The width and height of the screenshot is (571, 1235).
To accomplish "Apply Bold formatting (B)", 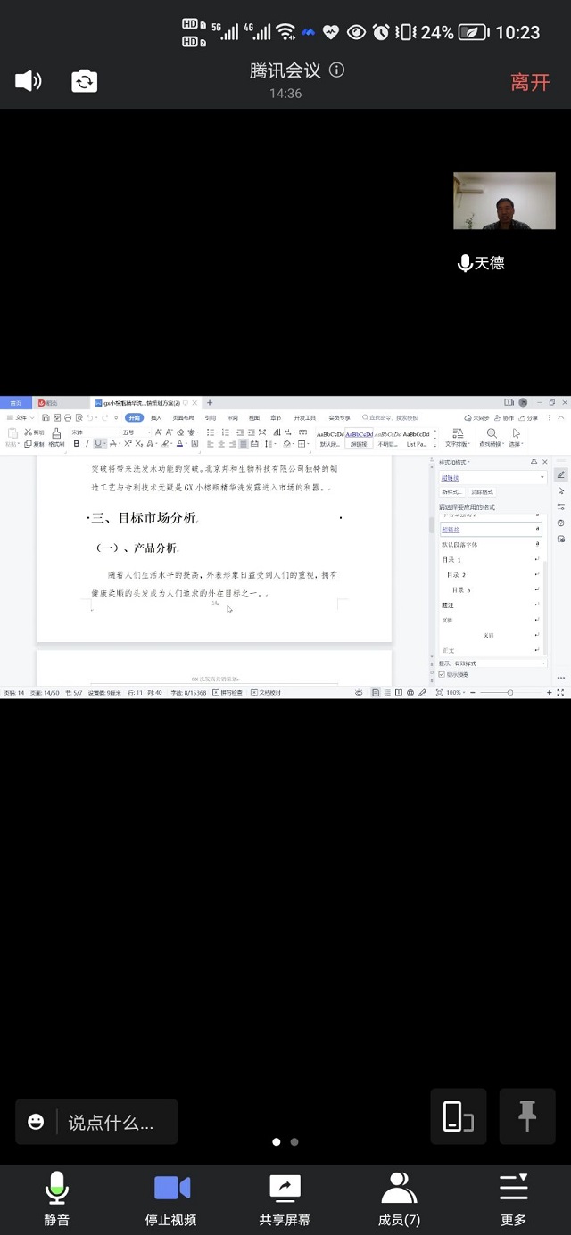I will point(76,443).
